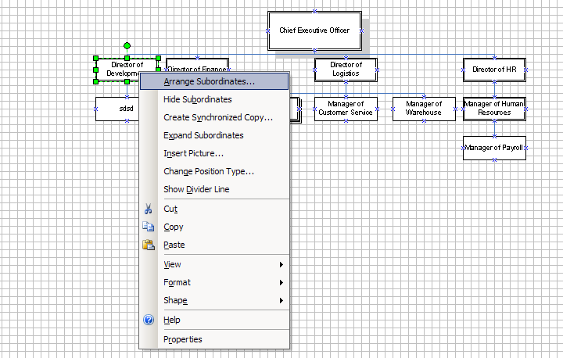Viewport: 563px width, 358px height.
Task: Toggle Show Divider Line option
Action: click(196, 190)
